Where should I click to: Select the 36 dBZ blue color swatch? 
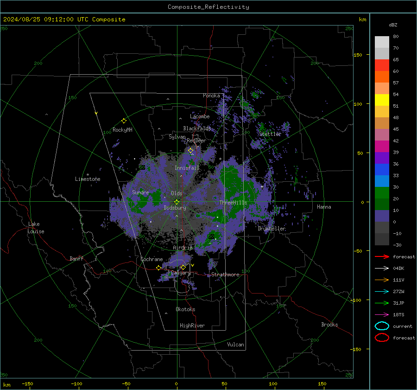(x=382, y=169)
